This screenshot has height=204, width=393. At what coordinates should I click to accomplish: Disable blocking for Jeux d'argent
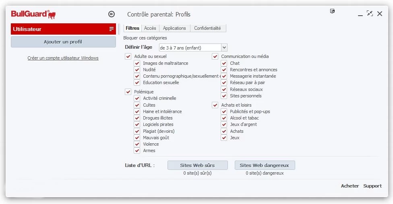tap(224, 124)
